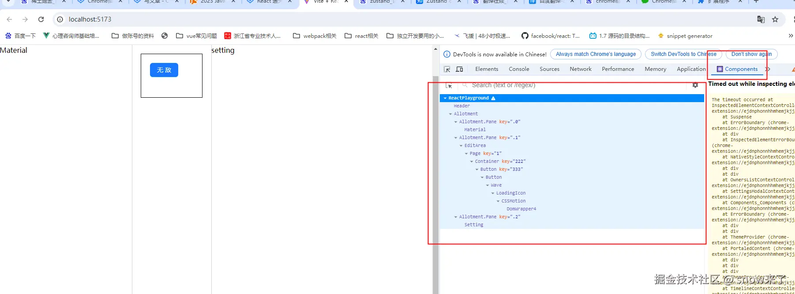The height and width of the screenshot is (294, 795).
Task: Open the react相关 bookmark folder
Action: click(x=361, y=36)
